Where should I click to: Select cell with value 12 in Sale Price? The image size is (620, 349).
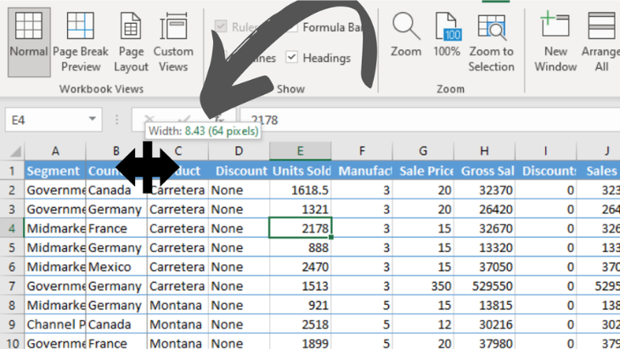(x=423, y=324)
